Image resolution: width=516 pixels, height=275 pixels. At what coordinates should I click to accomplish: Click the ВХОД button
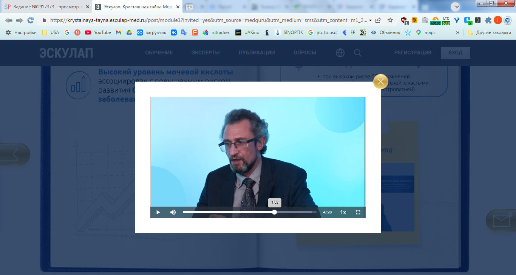pyautogui.click(x=456, y=53)
